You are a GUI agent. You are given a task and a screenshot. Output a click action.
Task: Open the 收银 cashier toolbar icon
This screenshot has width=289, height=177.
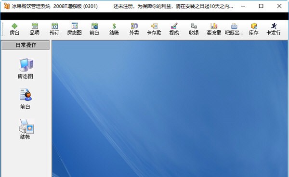tap(194, 29)
